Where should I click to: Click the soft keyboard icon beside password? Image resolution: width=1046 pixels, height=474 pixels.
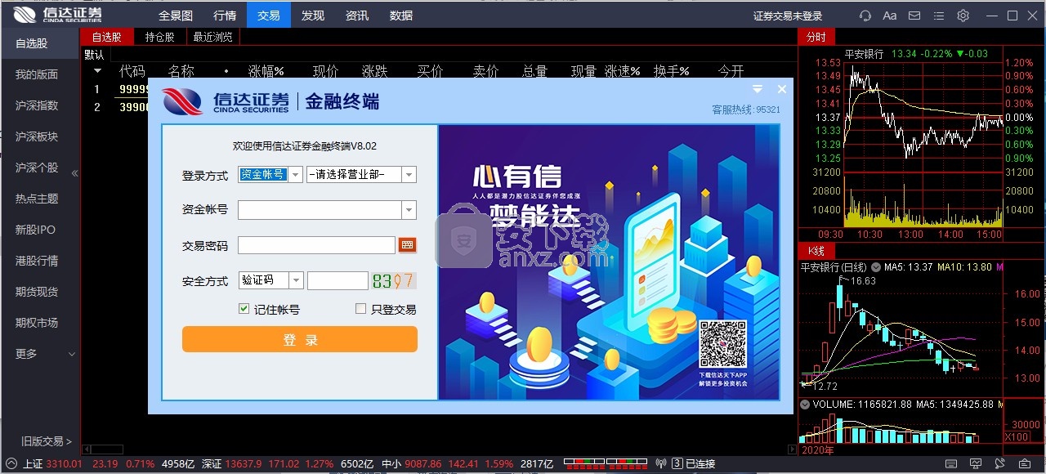point(407,245)
